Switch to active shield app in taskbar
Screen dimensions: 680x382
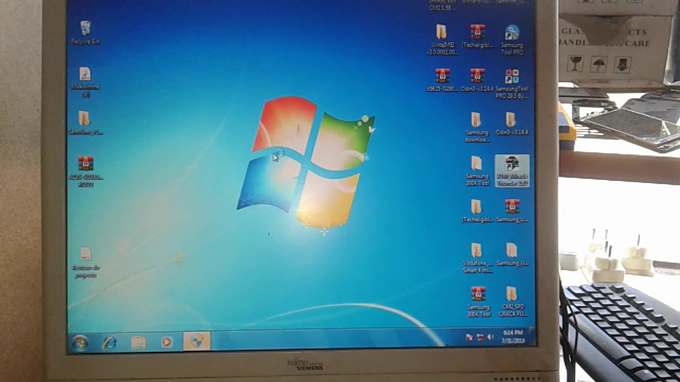click(197, 342)
